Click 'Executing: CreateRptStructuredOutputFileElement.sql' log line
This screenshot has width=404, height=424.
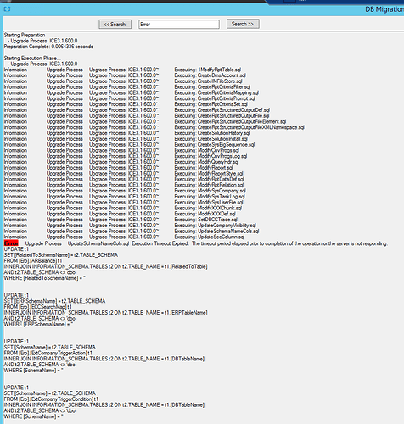(x=230, y=121)
